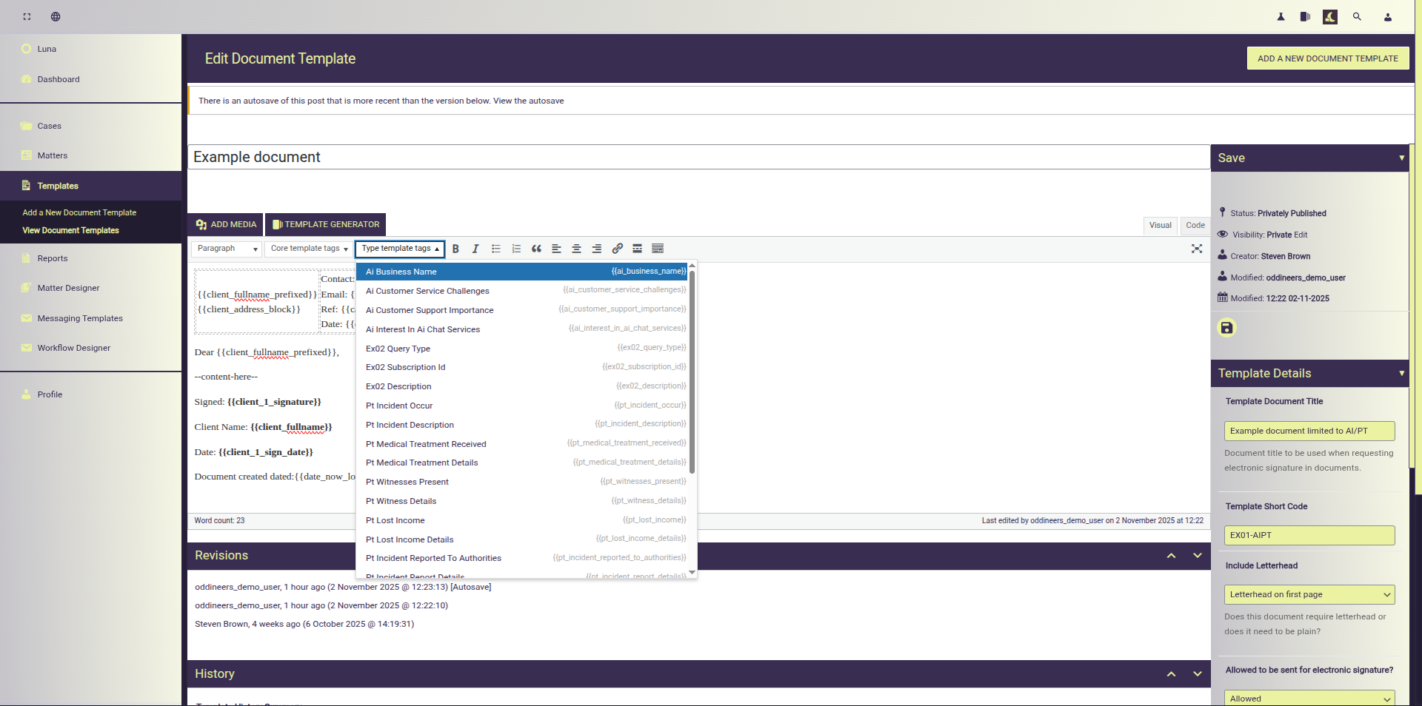Image resolution: width=1422 pixels, height=706 pixels.
Task: Toggle bold formatting in editor toolbar
Action: coord(455,249)
